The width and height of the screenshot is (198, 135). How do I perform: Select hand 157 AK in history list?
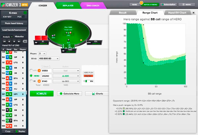14,94
